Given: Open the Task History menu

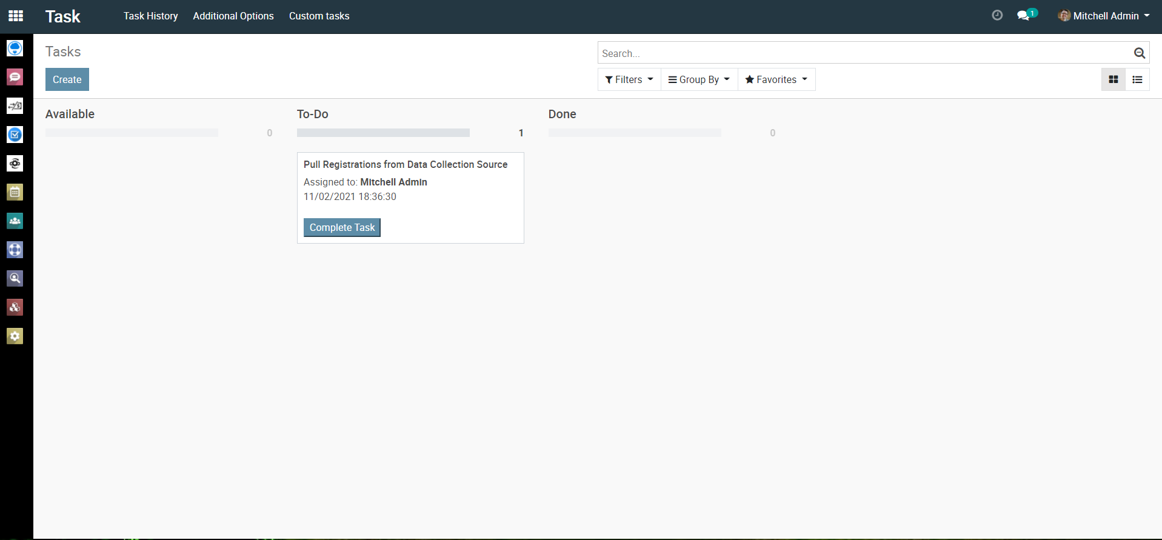Looking at the screenshot, I should (150, 16).
